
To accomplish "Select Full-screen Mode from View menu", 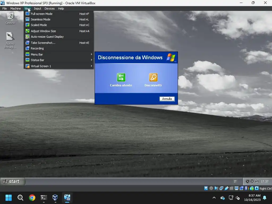I will (59, 14).
